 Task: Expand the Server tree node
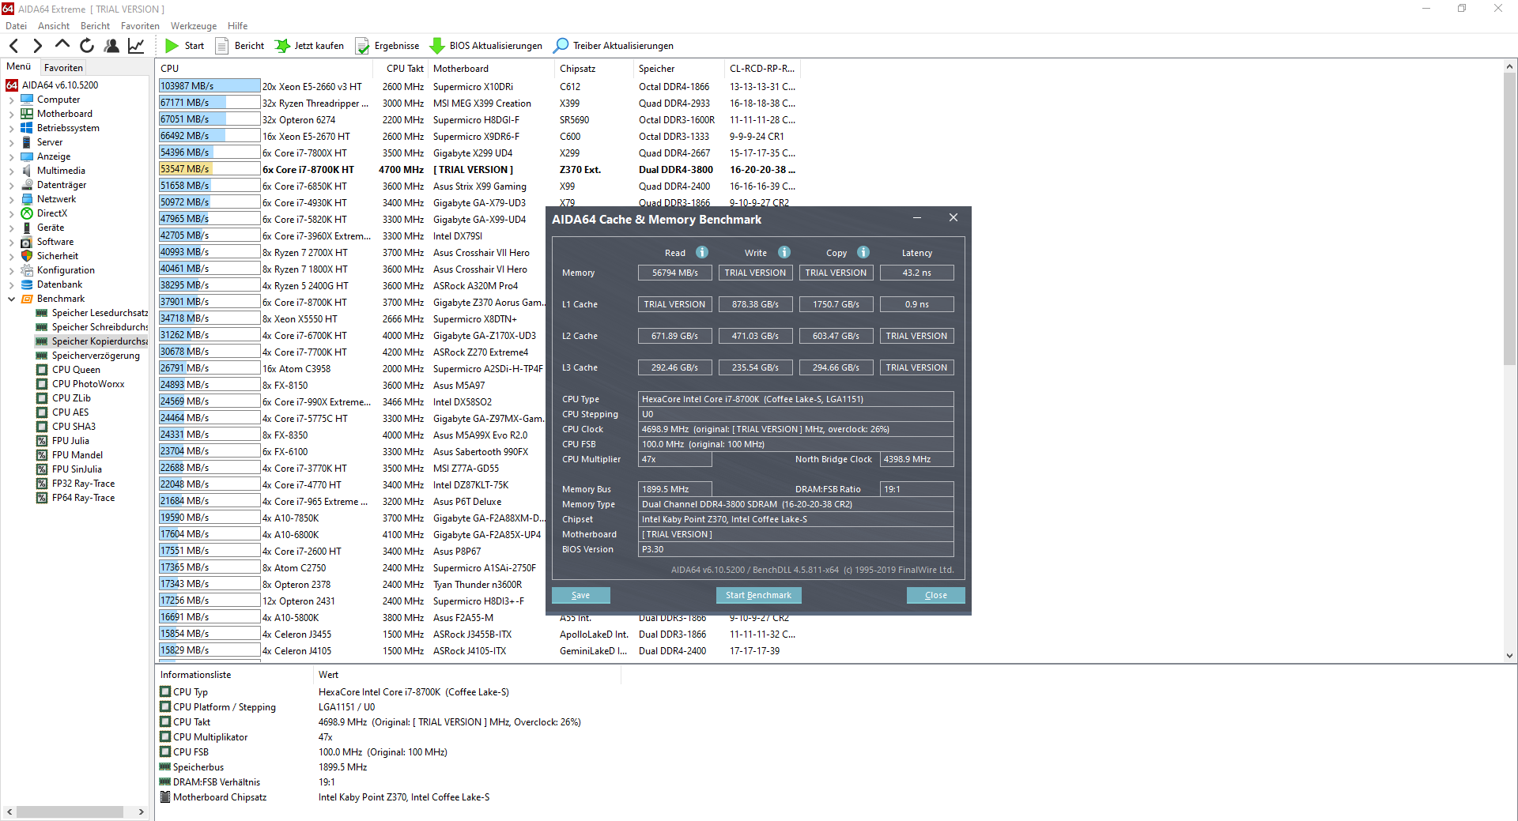point(11,143)
